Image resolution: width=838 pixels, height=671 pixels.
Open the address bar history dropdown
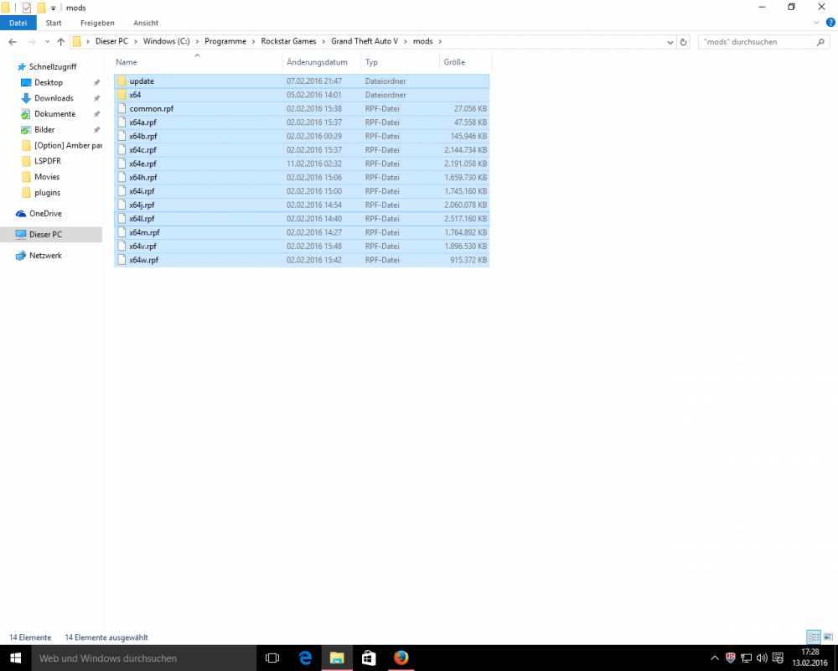pyautogui.click(x=670, y=42)
